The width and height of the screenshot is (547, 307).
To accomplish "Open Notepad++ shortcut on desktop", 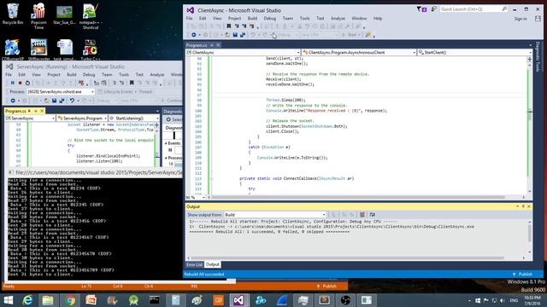I will pyautogui.click(x=91, y=16).
